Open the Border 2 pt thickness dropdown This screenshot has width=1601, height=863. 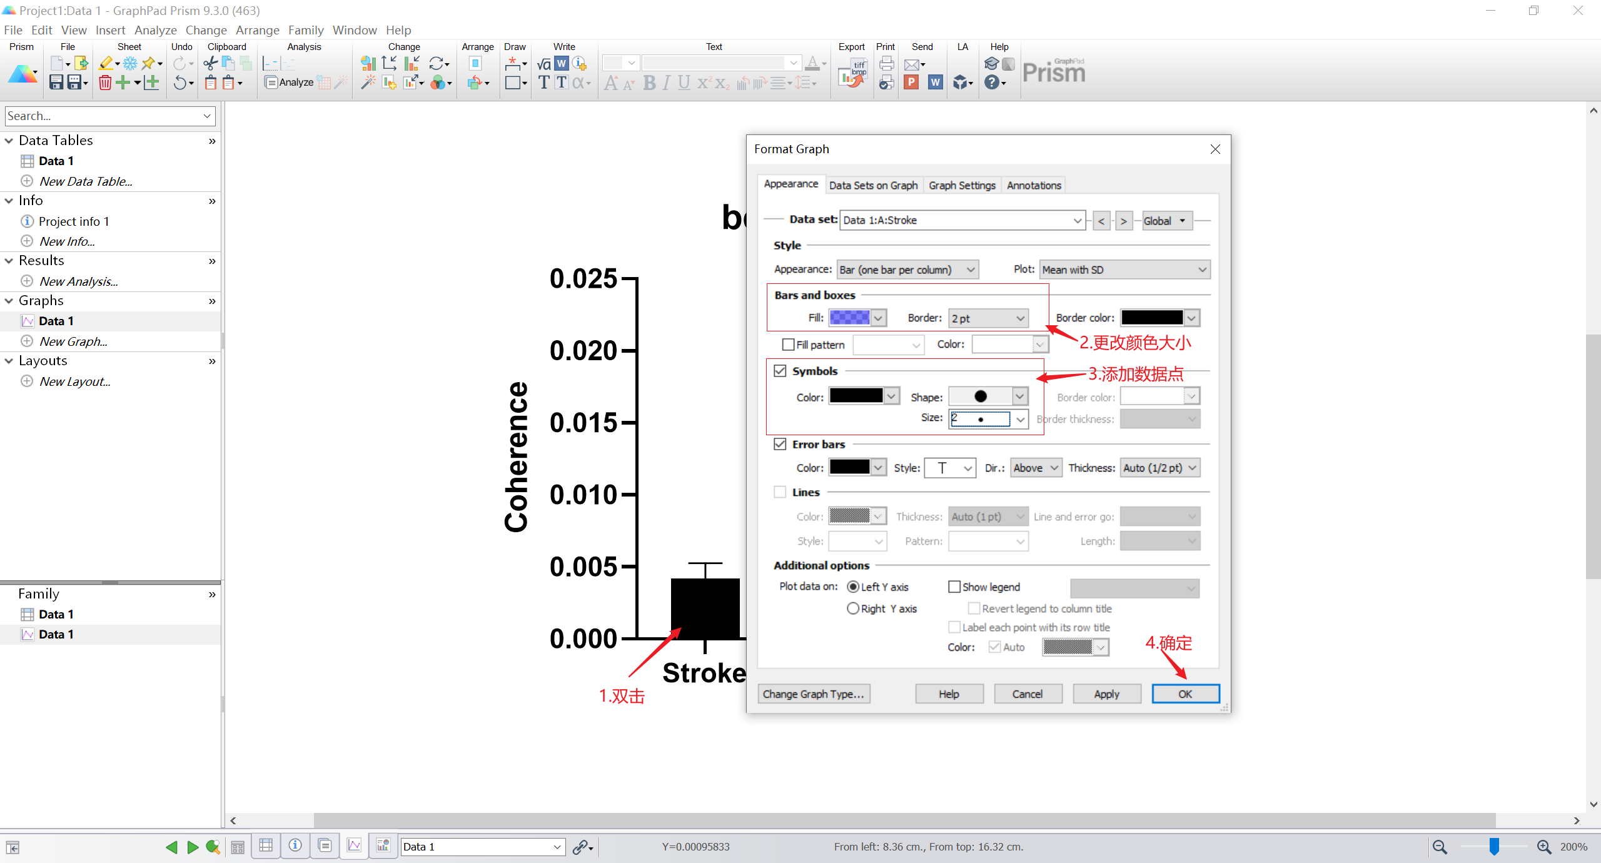(x=988, y=318)
